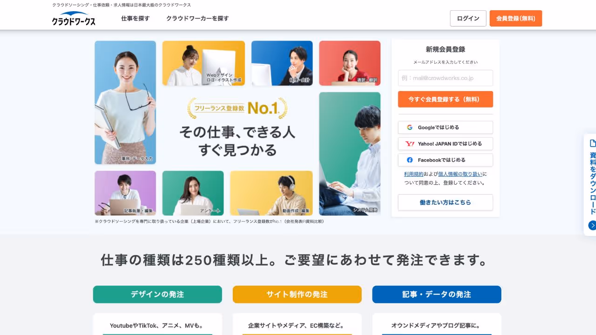Click the 会員登録(無料) header button
596x335 pixels.
click(x=516, y=19)
